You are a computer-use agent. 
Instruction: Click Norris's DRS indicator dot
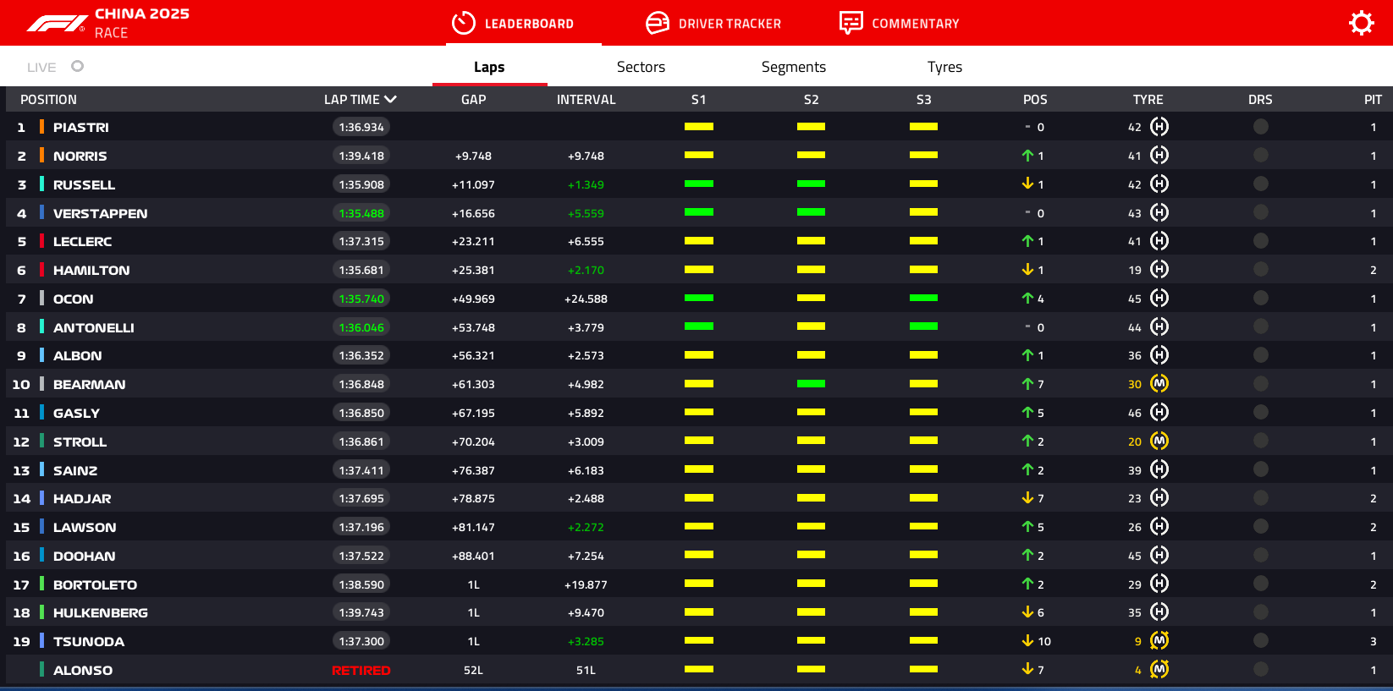1261,156
